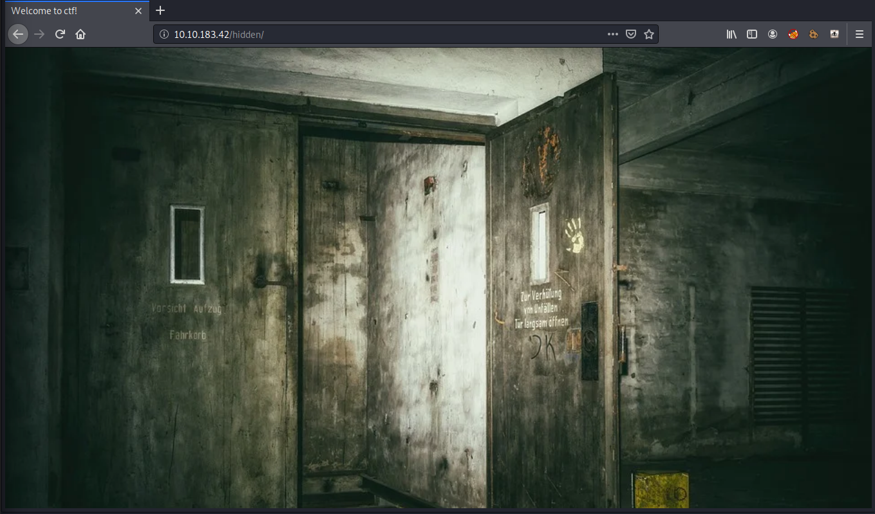Image resolution: width=875 pixels, height=514 pixels.
Task: Click the rightmost extension icon
Action: (x=834, y=34)
